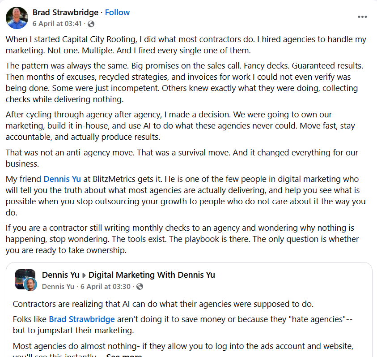Expand the shared post with See more

tap(124, 356)
